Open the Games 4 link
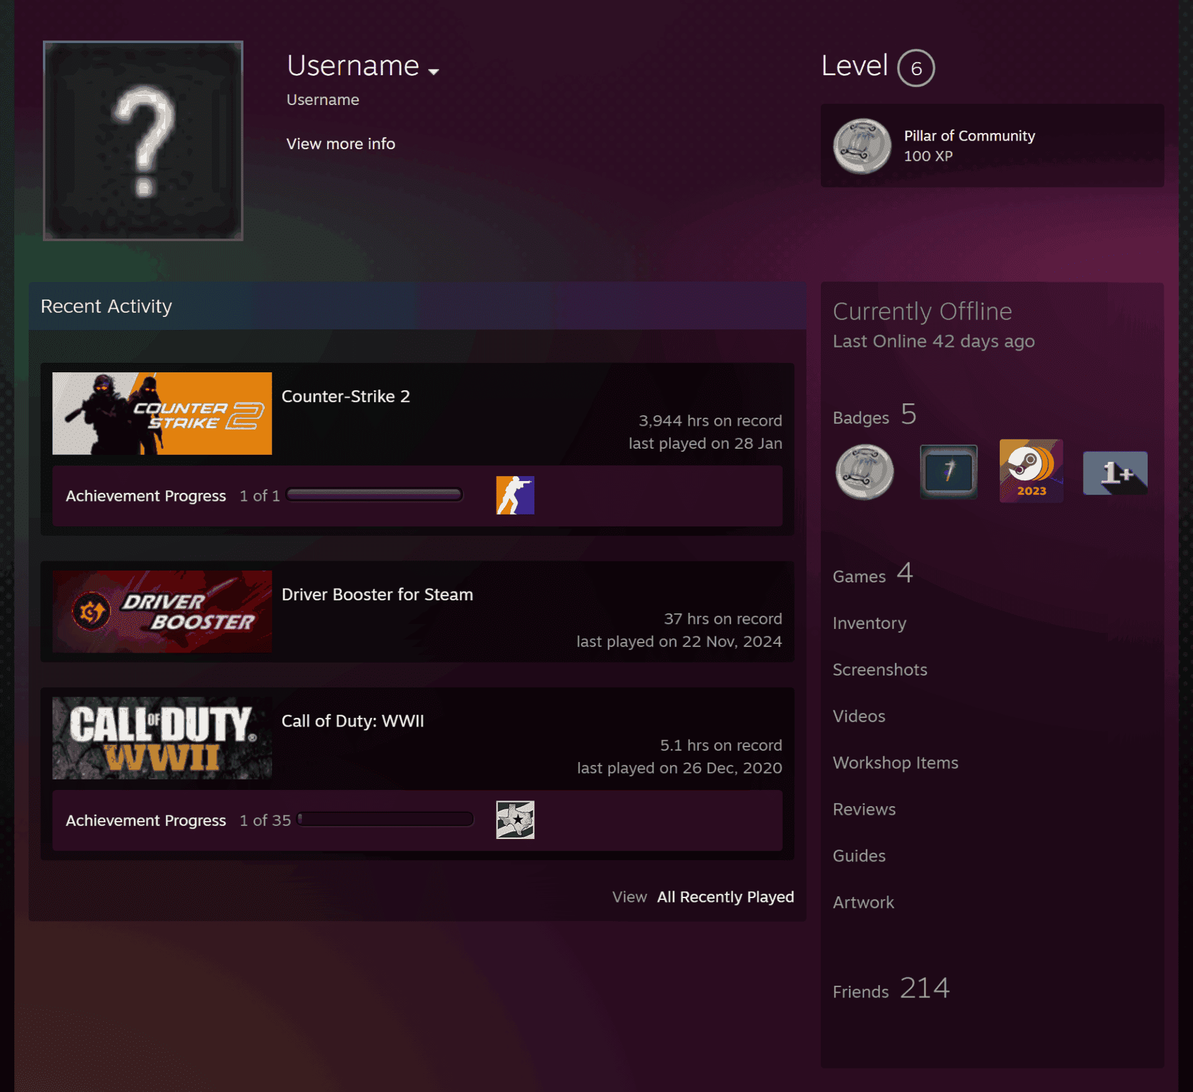1193x1092 pixels. tap(872, 574)
